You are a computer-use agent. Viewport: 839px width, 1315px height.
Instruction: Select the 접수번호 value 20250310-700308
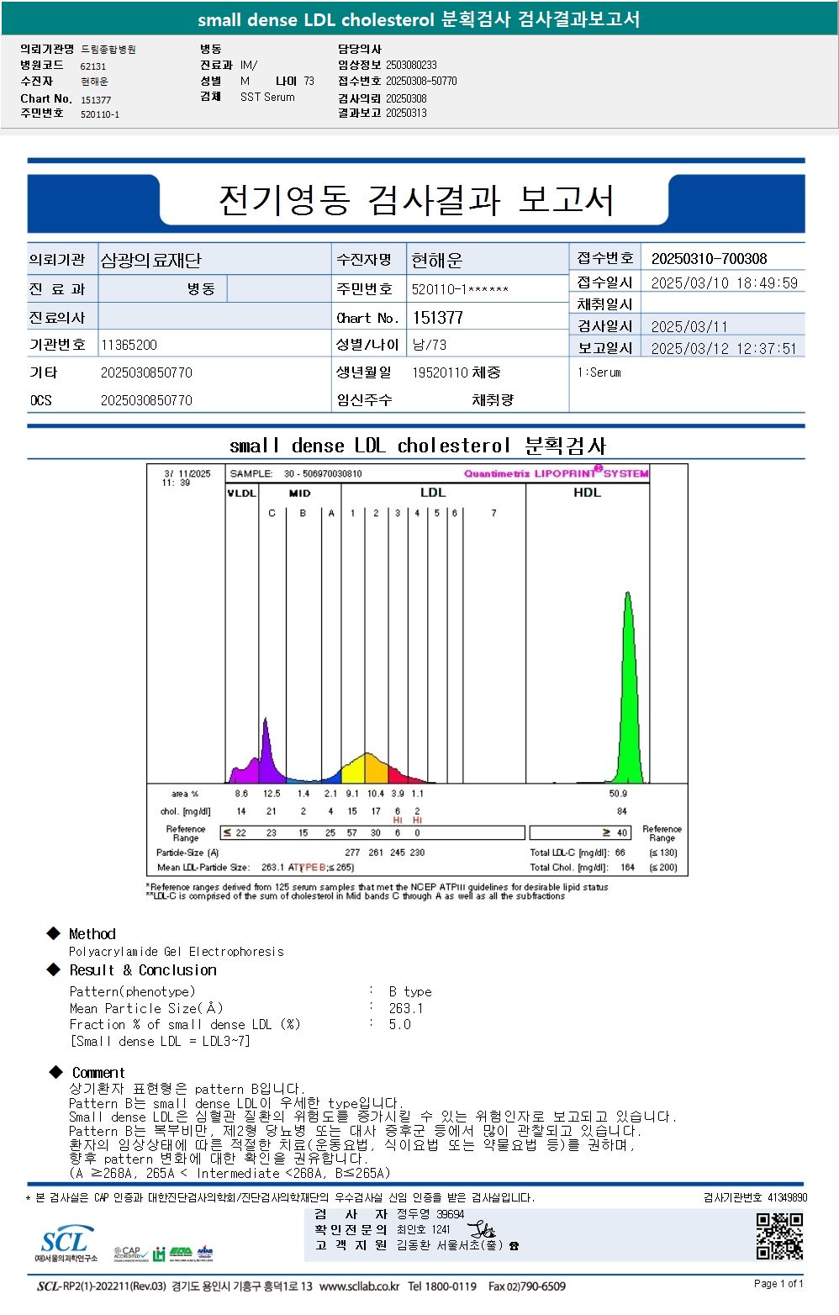coord(709,259)
